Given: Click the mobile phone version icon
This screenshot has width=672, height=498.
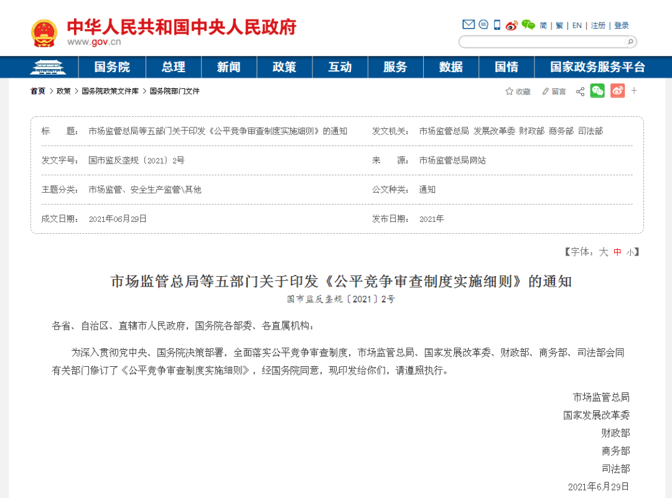Looking at the screenshot, I should [497, 25].
